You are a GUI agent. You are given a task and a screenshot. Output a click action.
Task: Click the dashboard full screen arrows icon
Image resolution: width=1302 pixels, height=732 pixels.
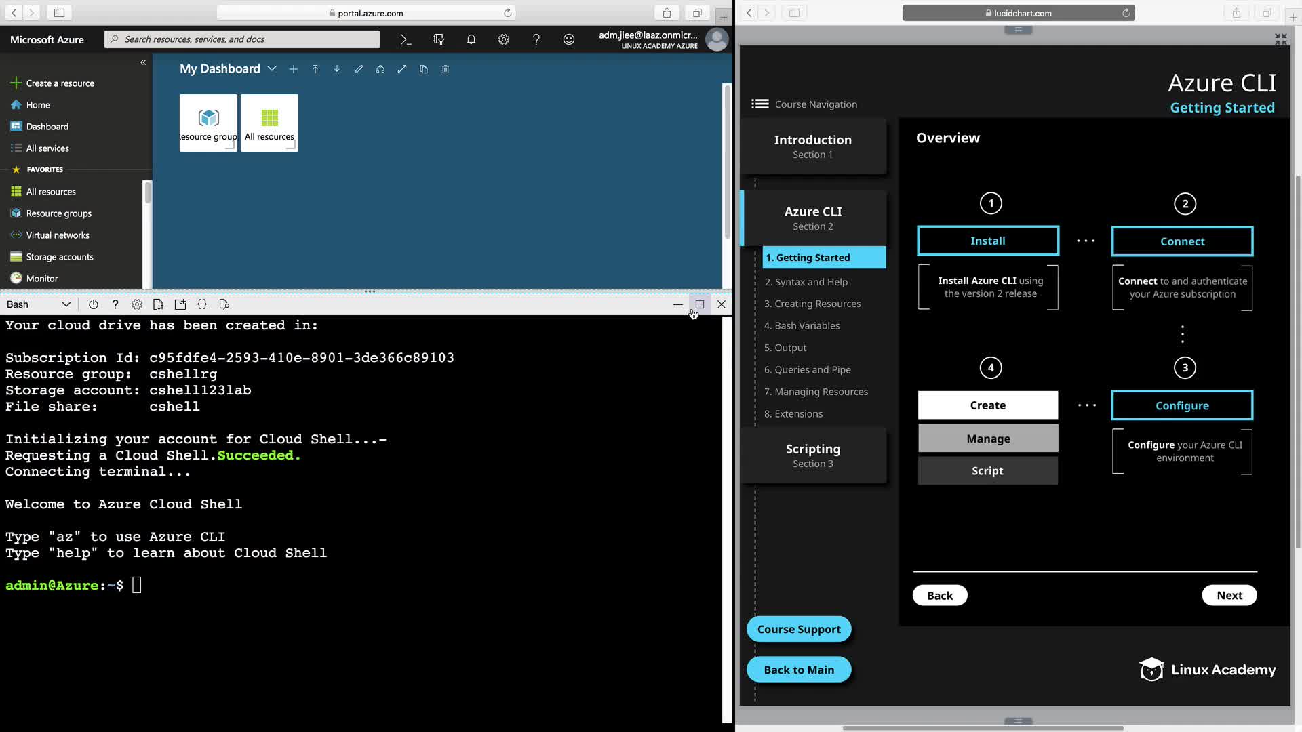point(402,69)
